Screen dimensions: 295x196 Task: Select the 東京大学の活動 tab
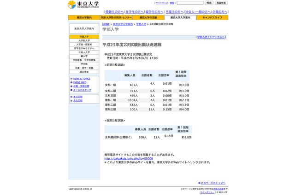[x=148, y=17]
